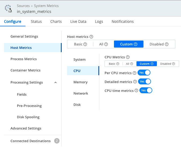This screenshot has width=181, height=147.
Task: Click help icon next to Per CPU metrics
Action: tap(134, 73)
